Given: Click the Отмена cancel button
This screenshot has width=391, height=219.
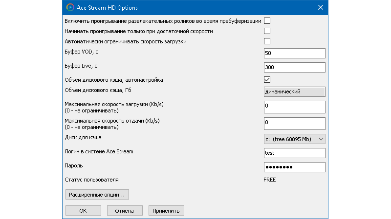Looking at the screenshot, I should (125, 211).
